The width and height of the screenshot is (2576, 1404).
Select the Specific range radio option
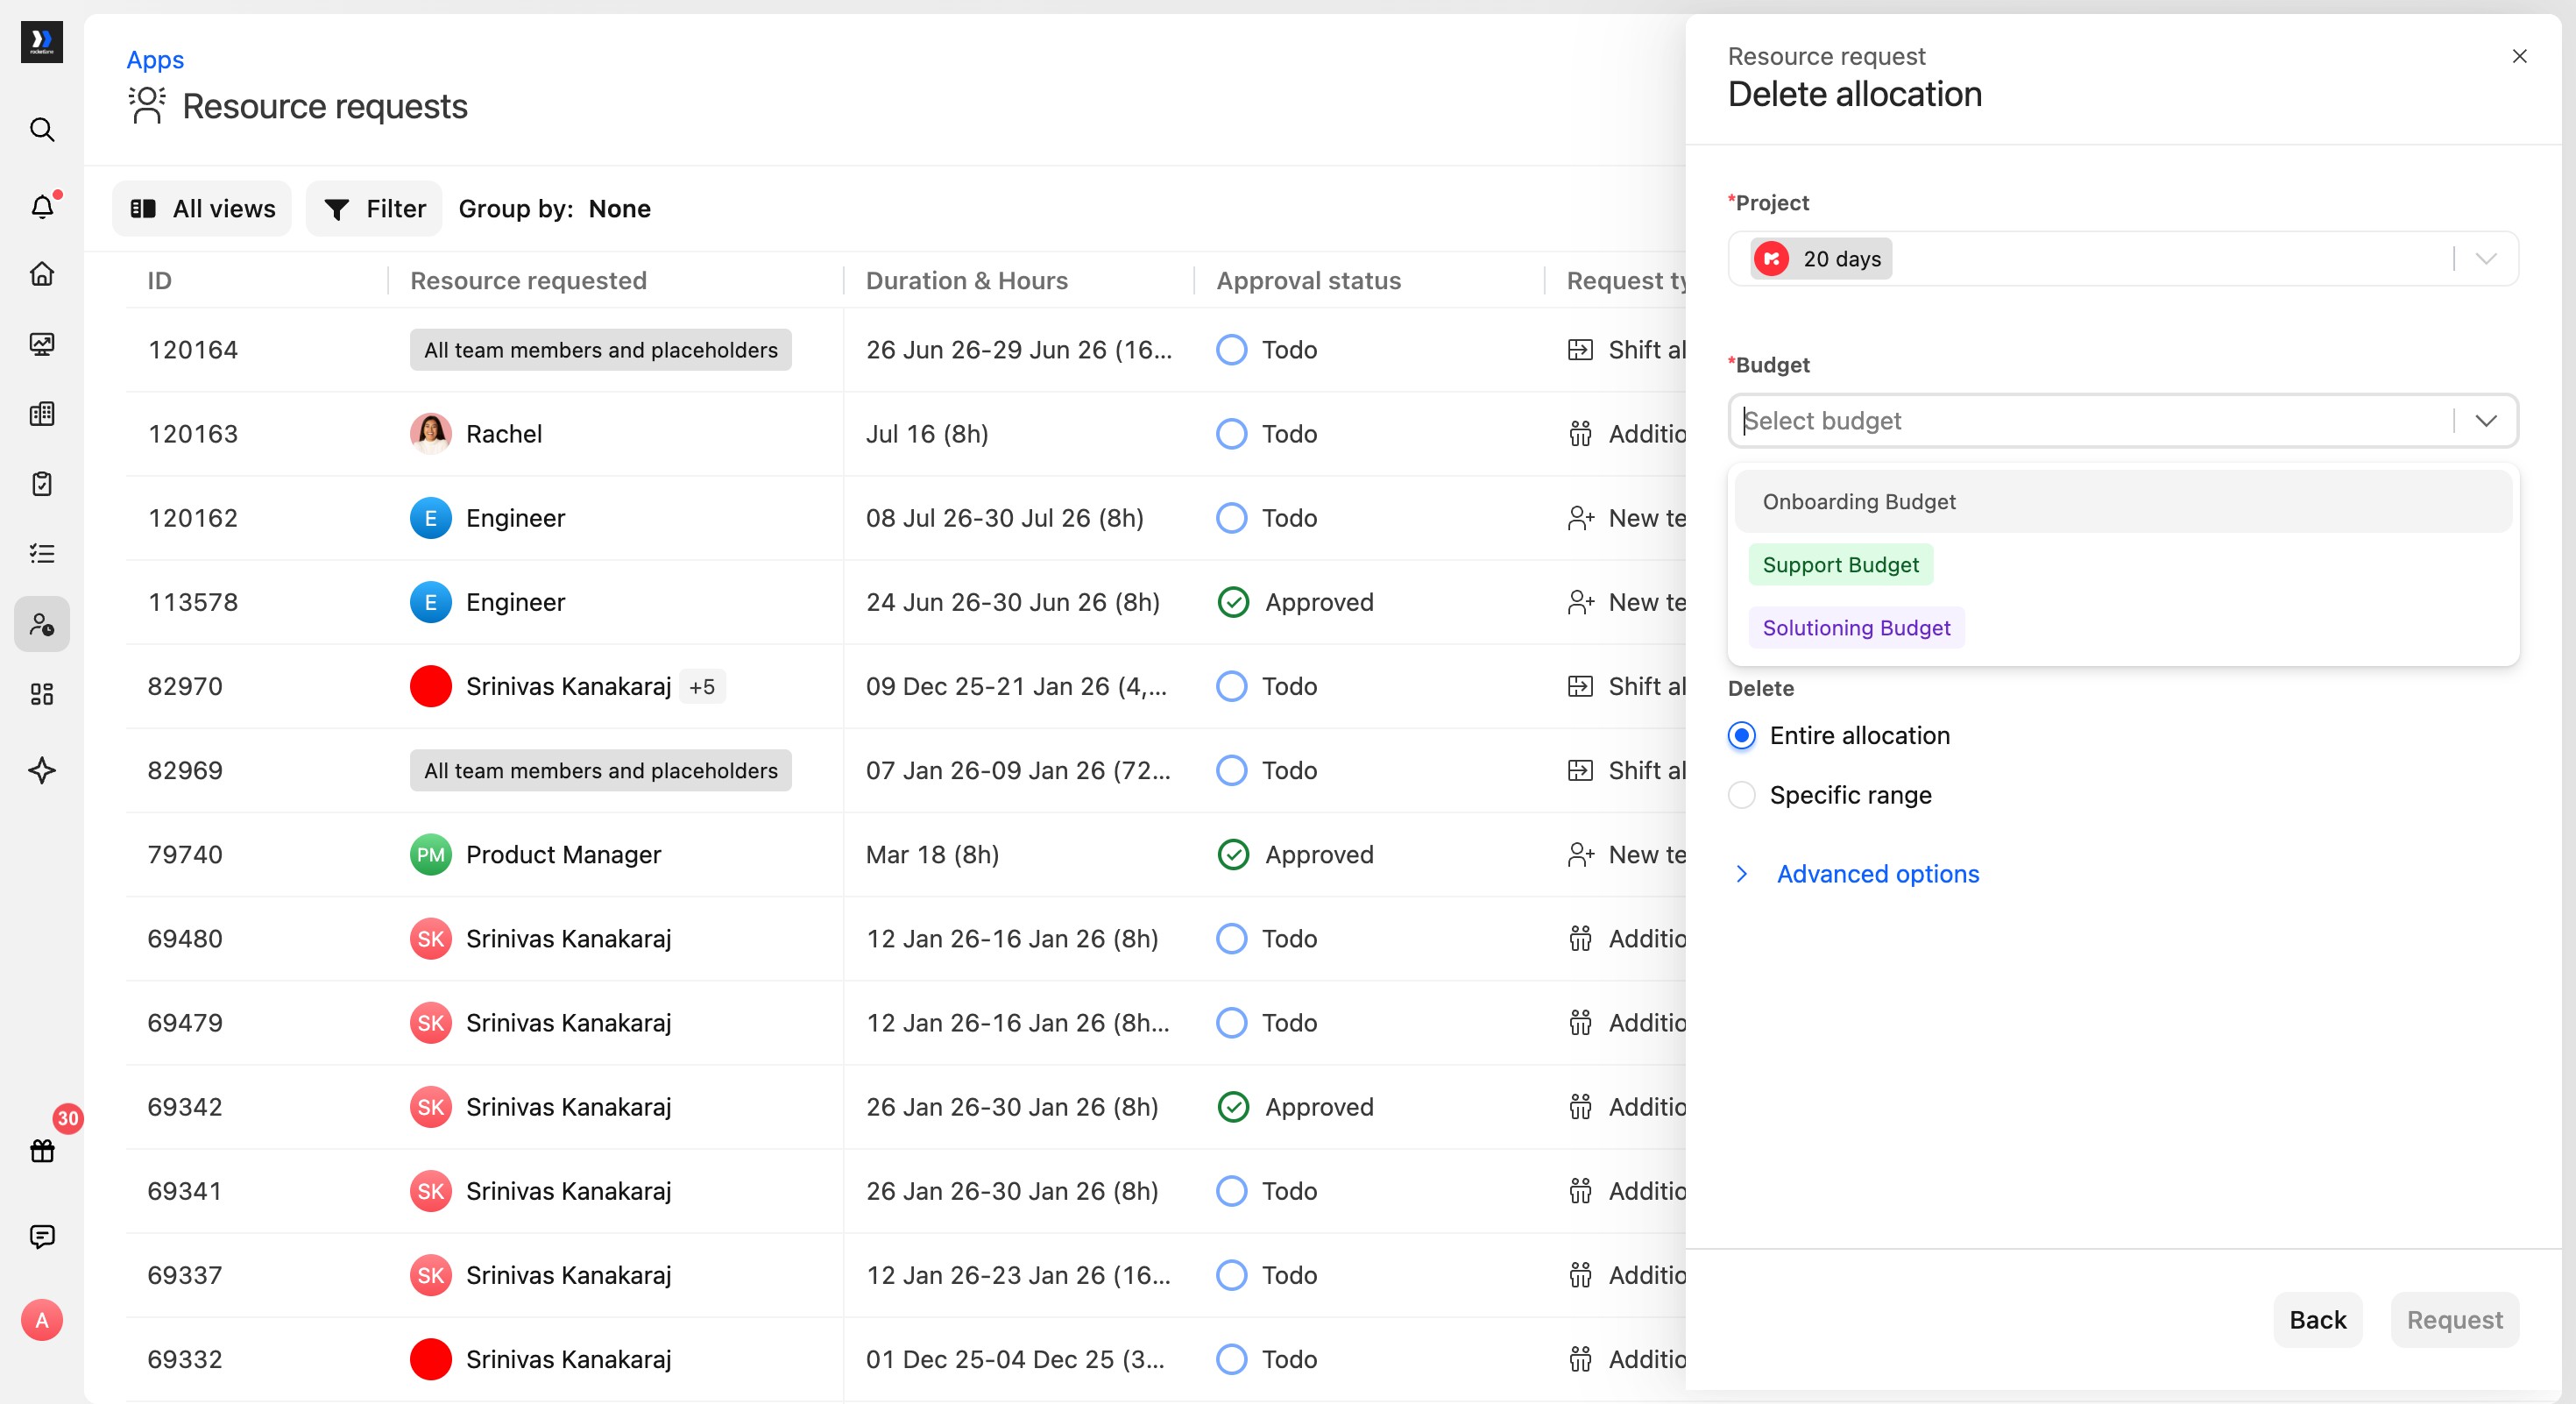1742,795
